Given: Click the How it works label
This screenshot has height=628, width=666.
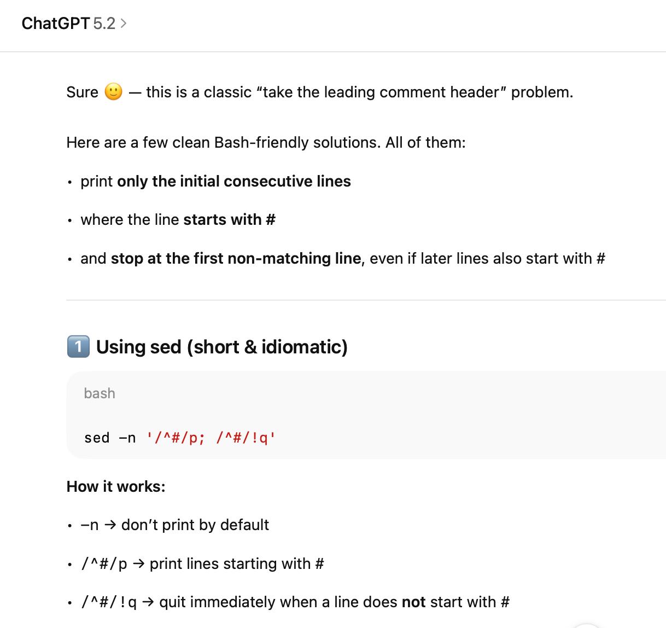Looking at the screenshot, I should [116, 486].
